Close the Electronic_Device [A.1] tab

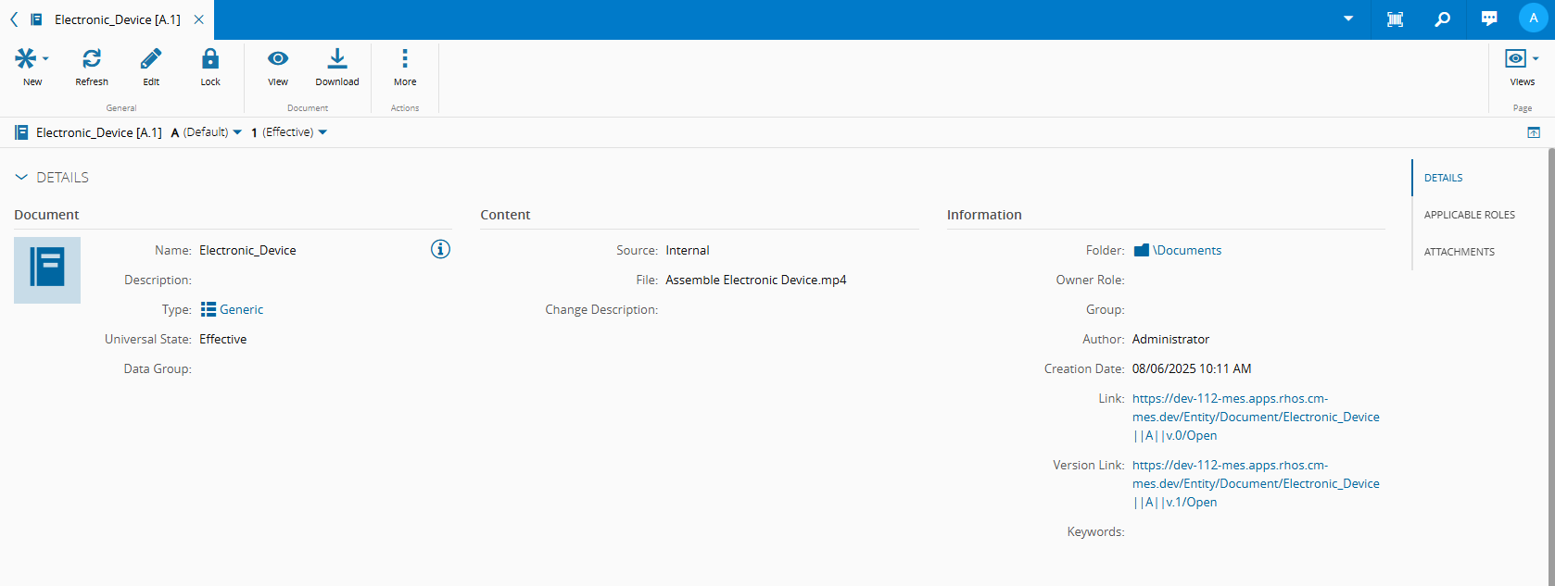(198, 19)
